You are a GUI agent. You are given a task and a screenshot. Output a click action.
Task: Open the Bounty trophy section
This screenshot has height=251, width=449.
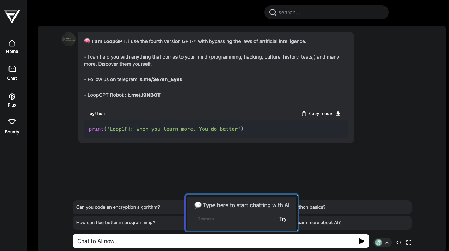12,126
